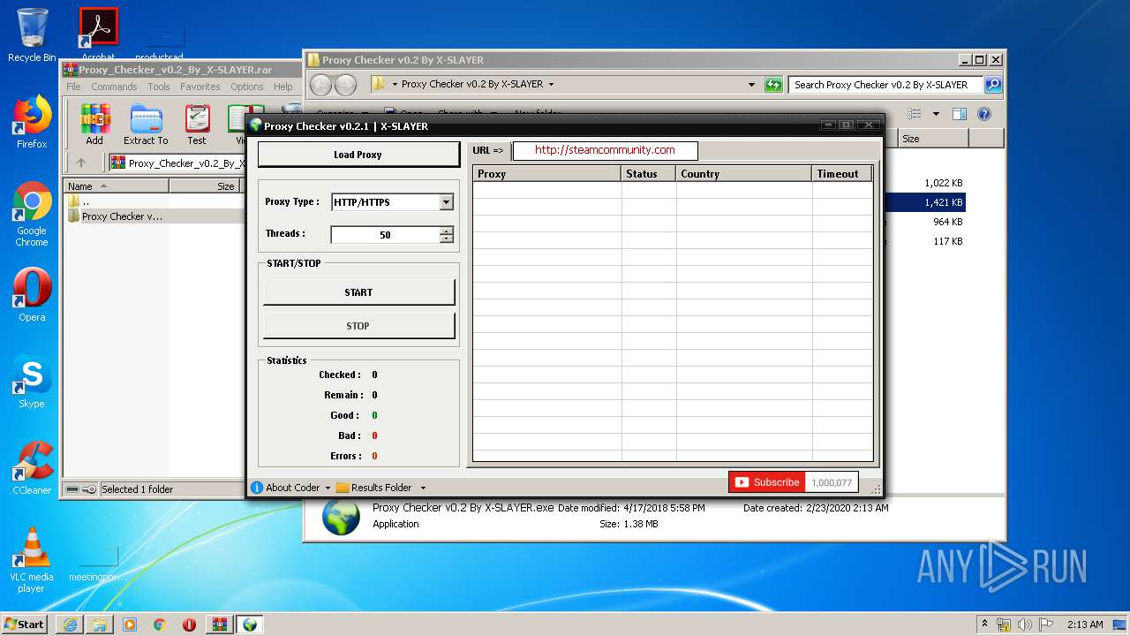Open Windows Explorer from the taskbar
The image size is (1130, 636).
(100, 625)
